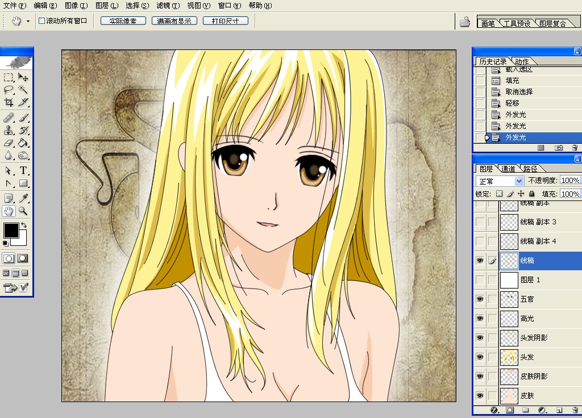Expand the Hand tool preset picker arrow

(x=28, y=22)
